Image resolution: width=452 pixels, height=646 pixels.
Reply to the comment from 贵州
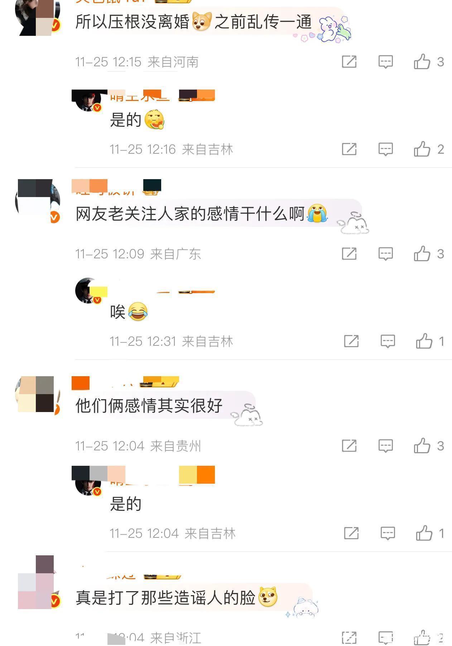coord(385,446)
